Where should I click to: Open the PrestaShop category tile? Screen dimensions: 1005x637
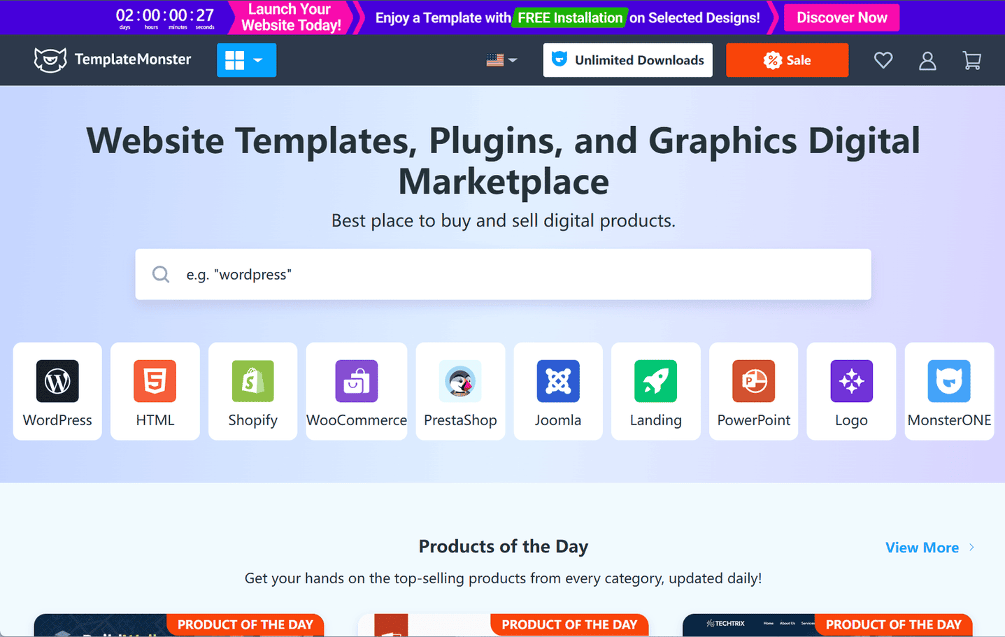(460, 392)
